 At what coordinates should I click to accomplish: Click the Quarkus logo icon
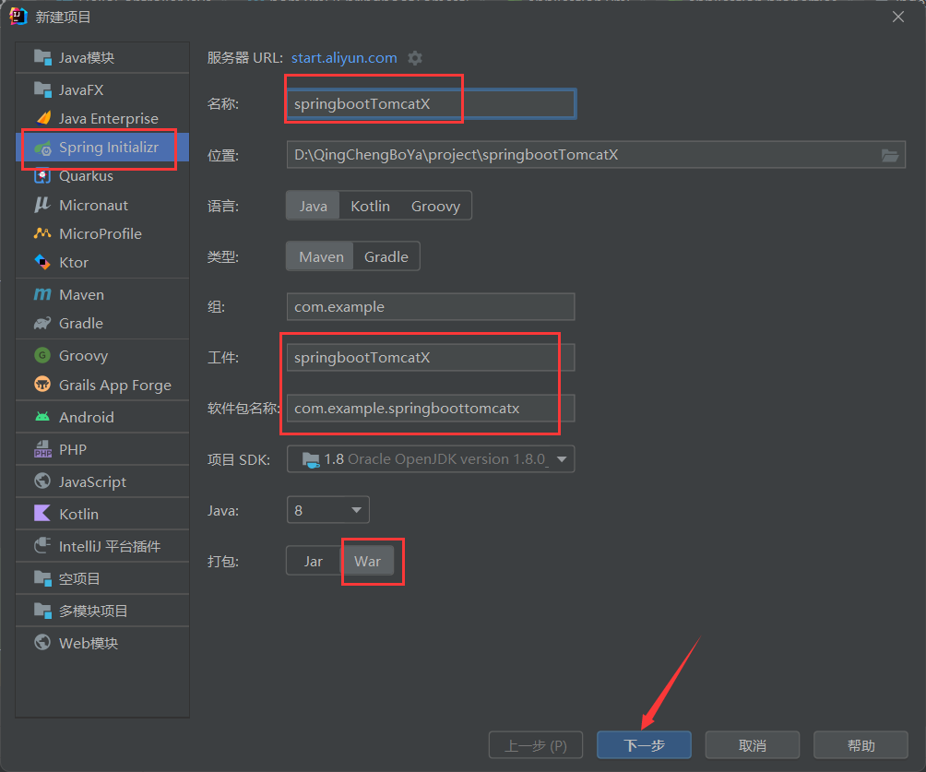pyautogui.click(x=42, y=176)
